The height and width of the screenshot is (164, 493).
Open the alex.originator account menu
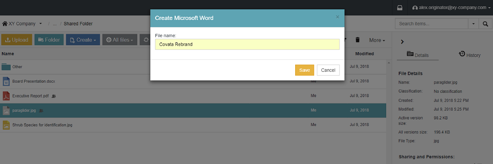pyautogui.click(x=451, y=7)
